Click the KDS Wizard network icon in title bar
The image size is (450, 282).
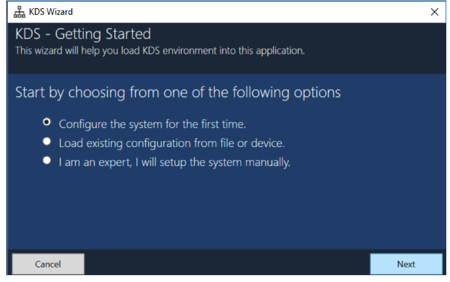click(x=19, y=12)
